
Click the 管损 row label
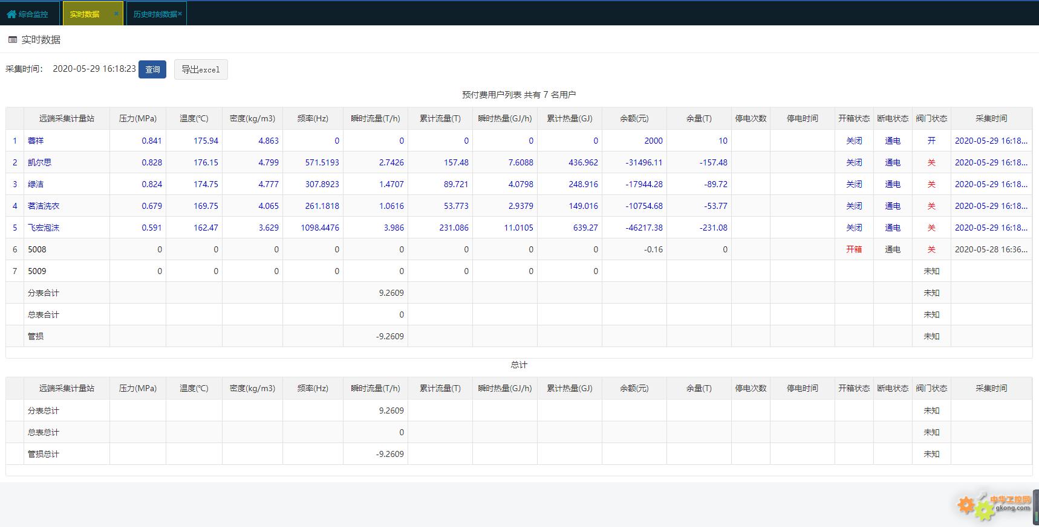36,336
